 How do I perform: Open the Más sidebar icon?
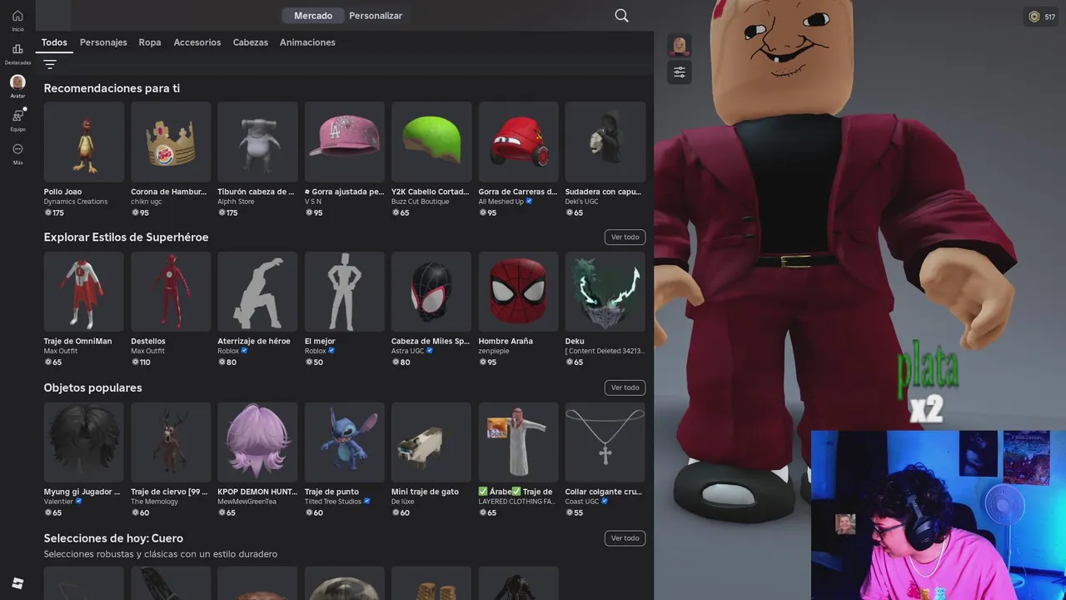tap(17, 149)
